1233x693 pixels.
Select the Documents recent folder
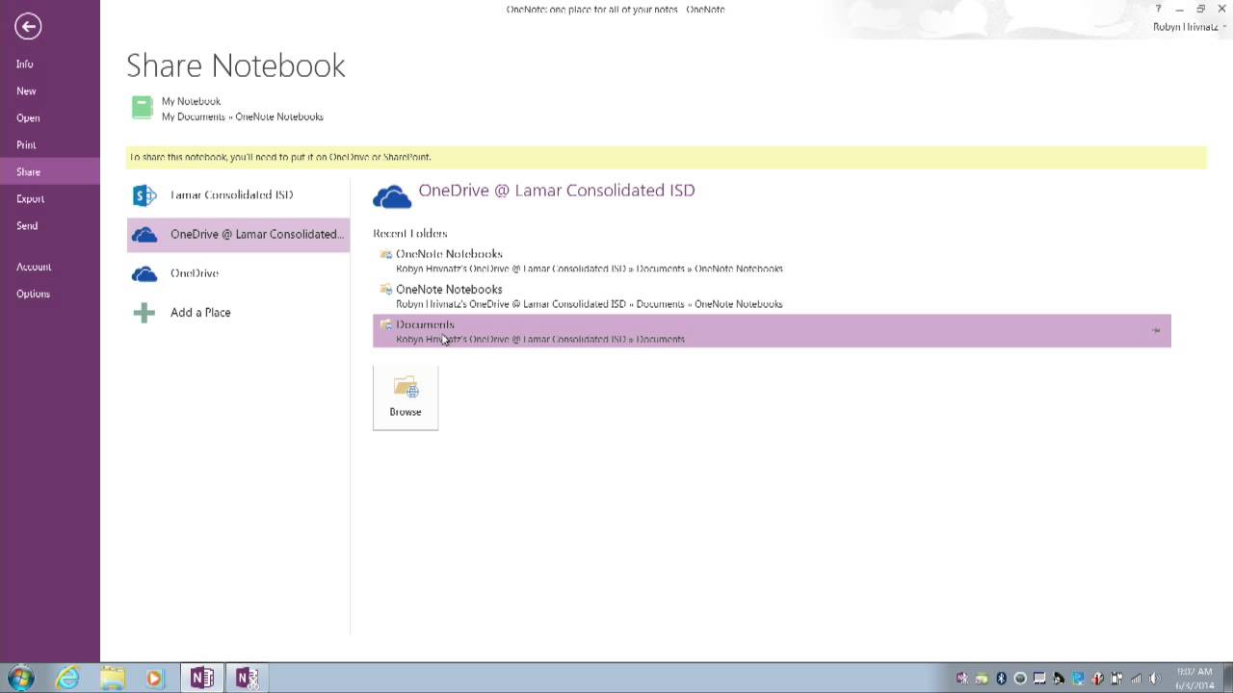tap(772, 331)
